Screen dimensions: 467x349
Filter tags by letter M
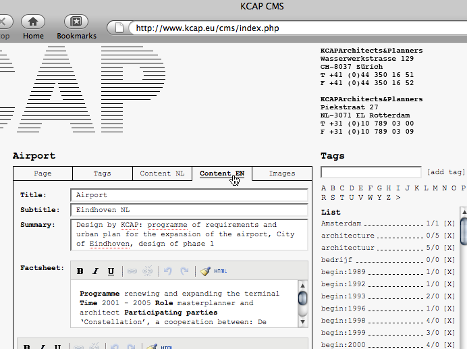(434, 188)
